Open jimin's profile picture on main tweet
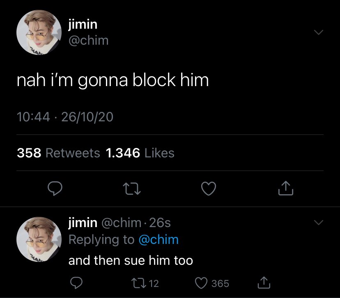Viewport: 340px width, 298px height. (x=39, y=32)
